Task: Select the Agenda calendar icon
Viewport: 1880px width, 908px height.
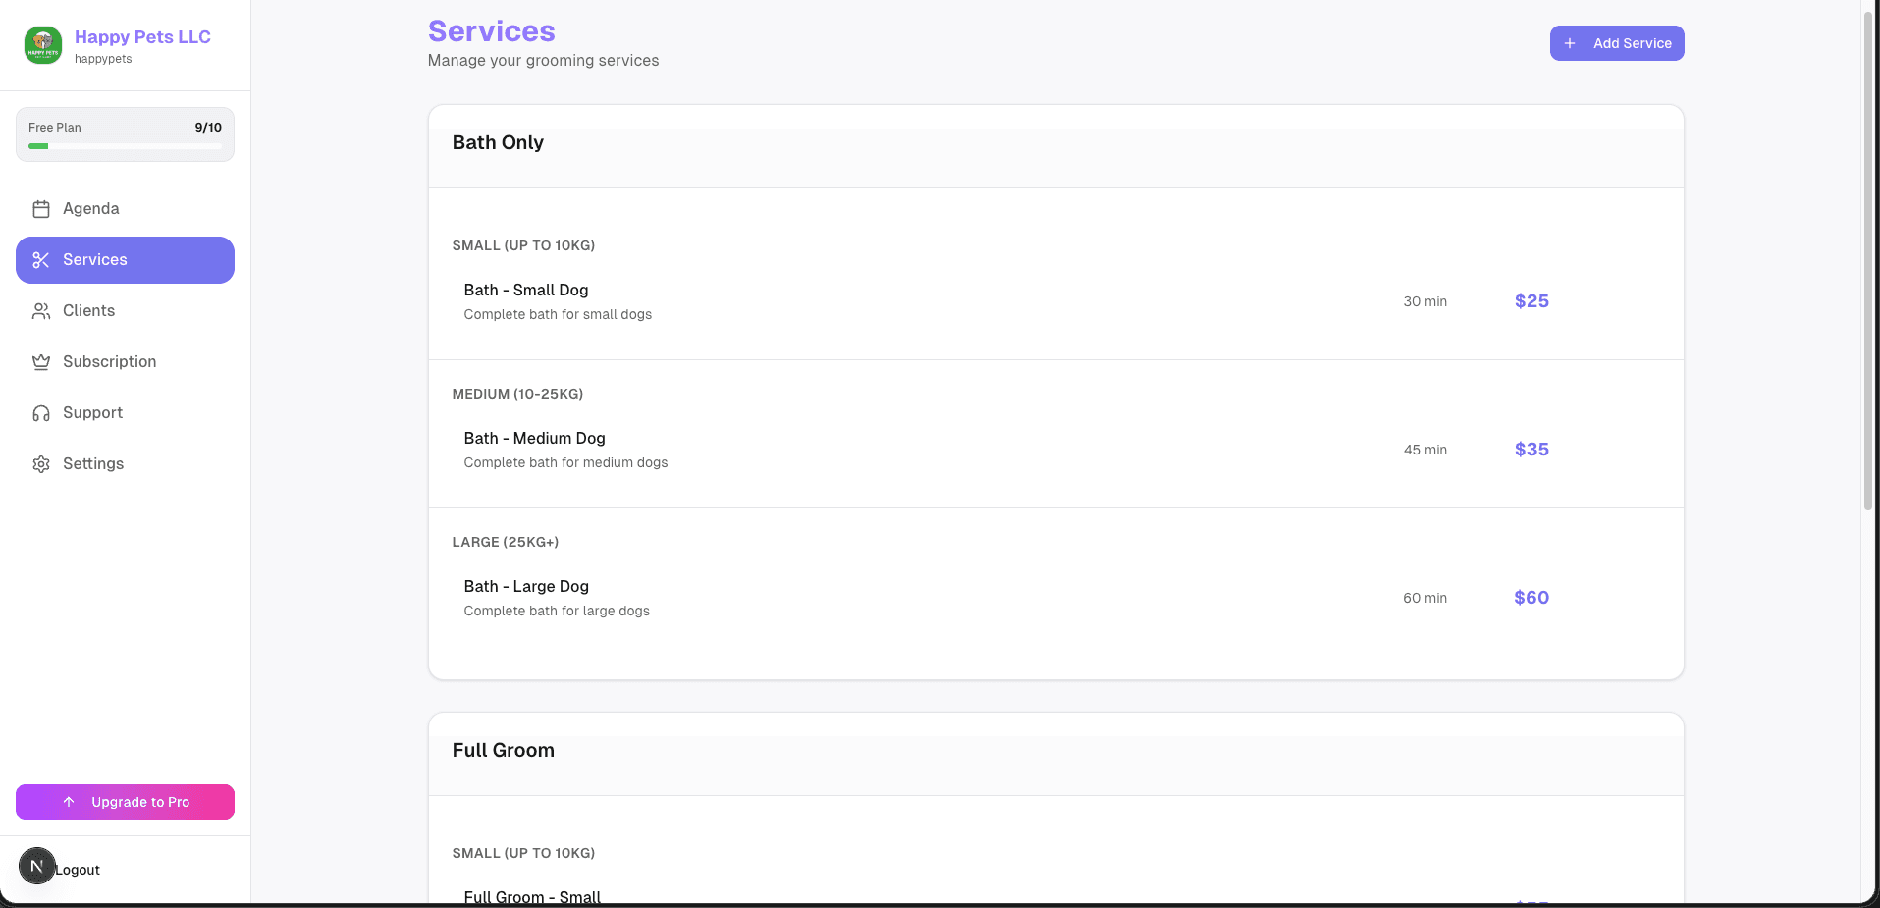Action: (x=40, y=208)
